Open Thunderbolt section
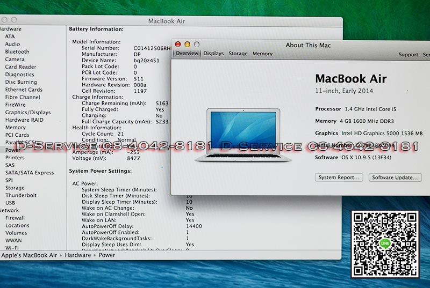Image resolution: width=430 pixels, height=288 pixels. tap(21, 195)
